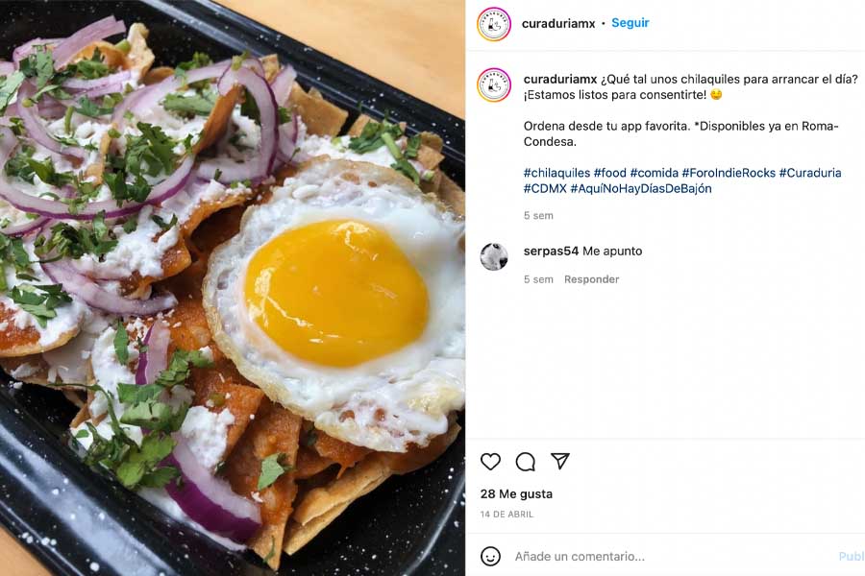View who liked via 28 Me gusta

(516, 493)
